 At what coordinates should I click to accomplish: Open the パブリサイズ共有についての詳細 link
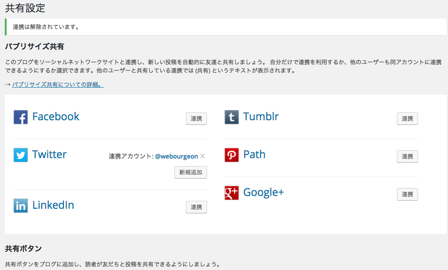(x=58, y=85)
